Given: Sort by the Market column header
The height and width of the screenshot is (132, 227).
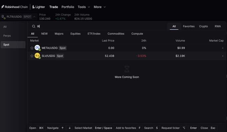Looking at the screenshot, I should click(x=34, y=41).
